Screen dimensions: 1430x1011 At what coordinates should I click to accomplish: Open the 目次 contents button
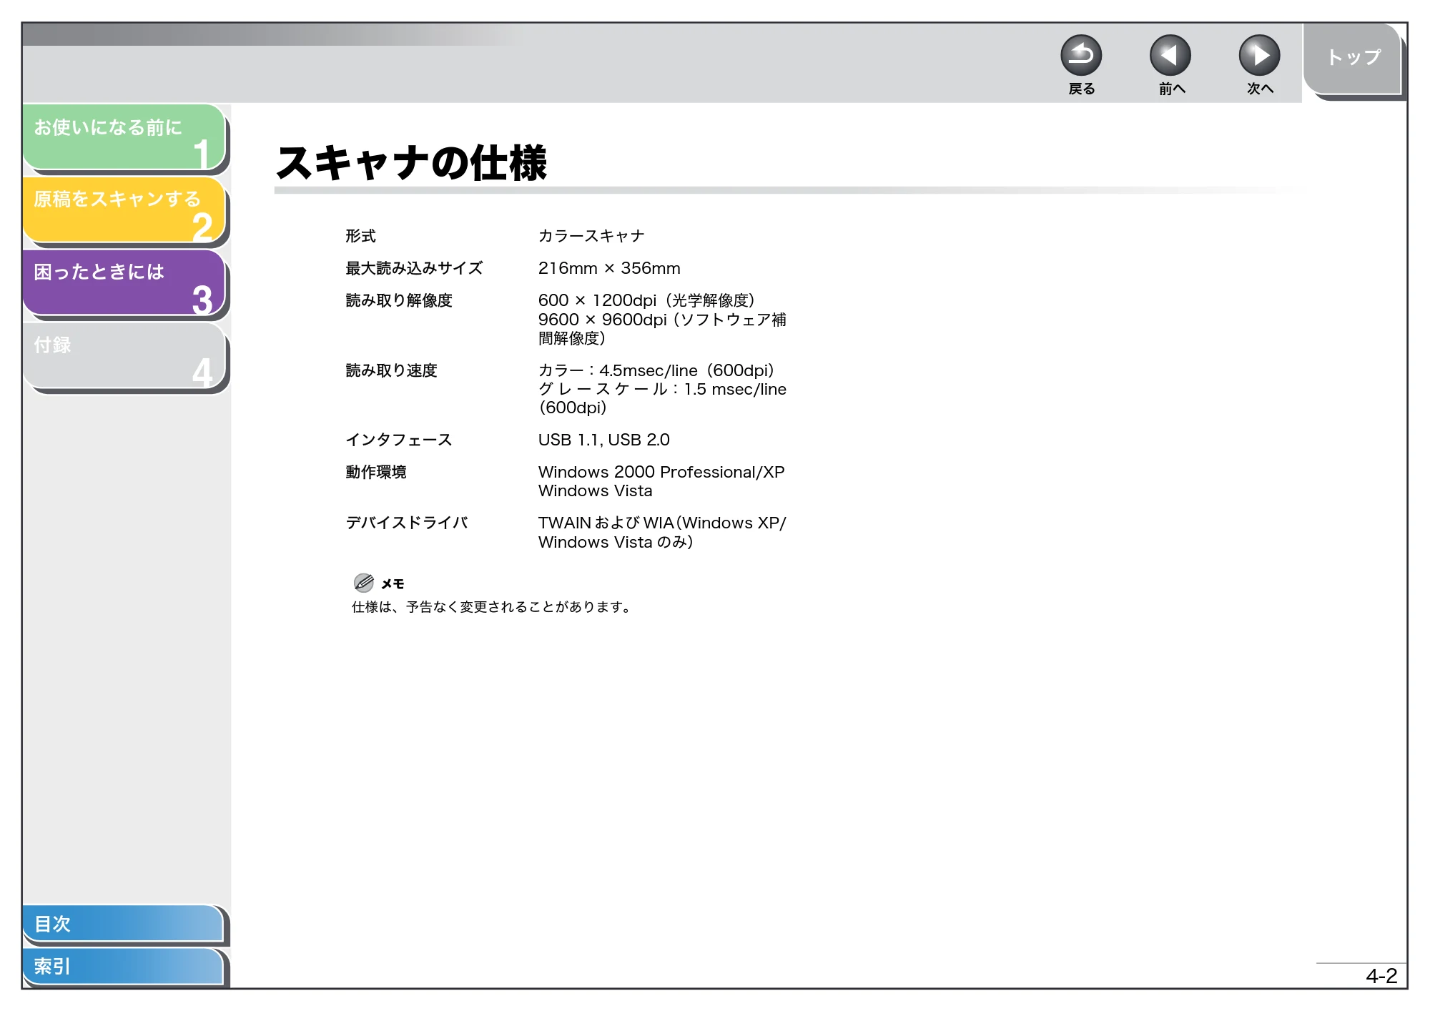[123, 924]
